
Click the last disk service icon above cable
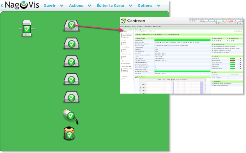(71, 97)
